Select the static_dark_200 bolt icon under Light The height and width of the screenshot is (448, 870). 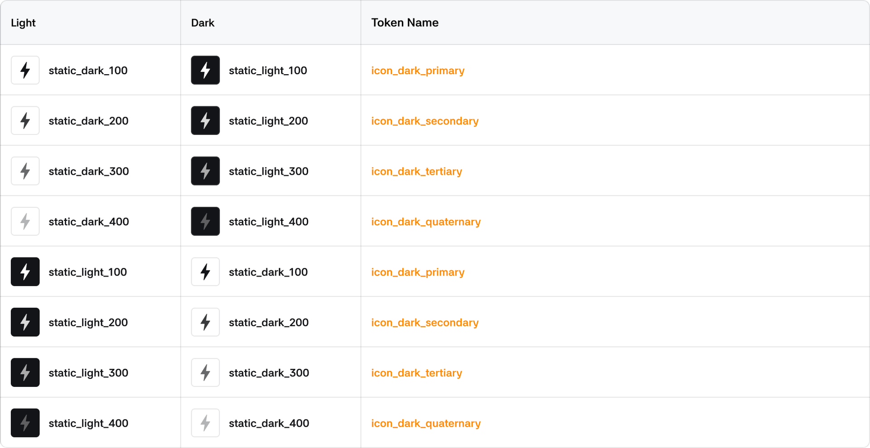(25, 121)
